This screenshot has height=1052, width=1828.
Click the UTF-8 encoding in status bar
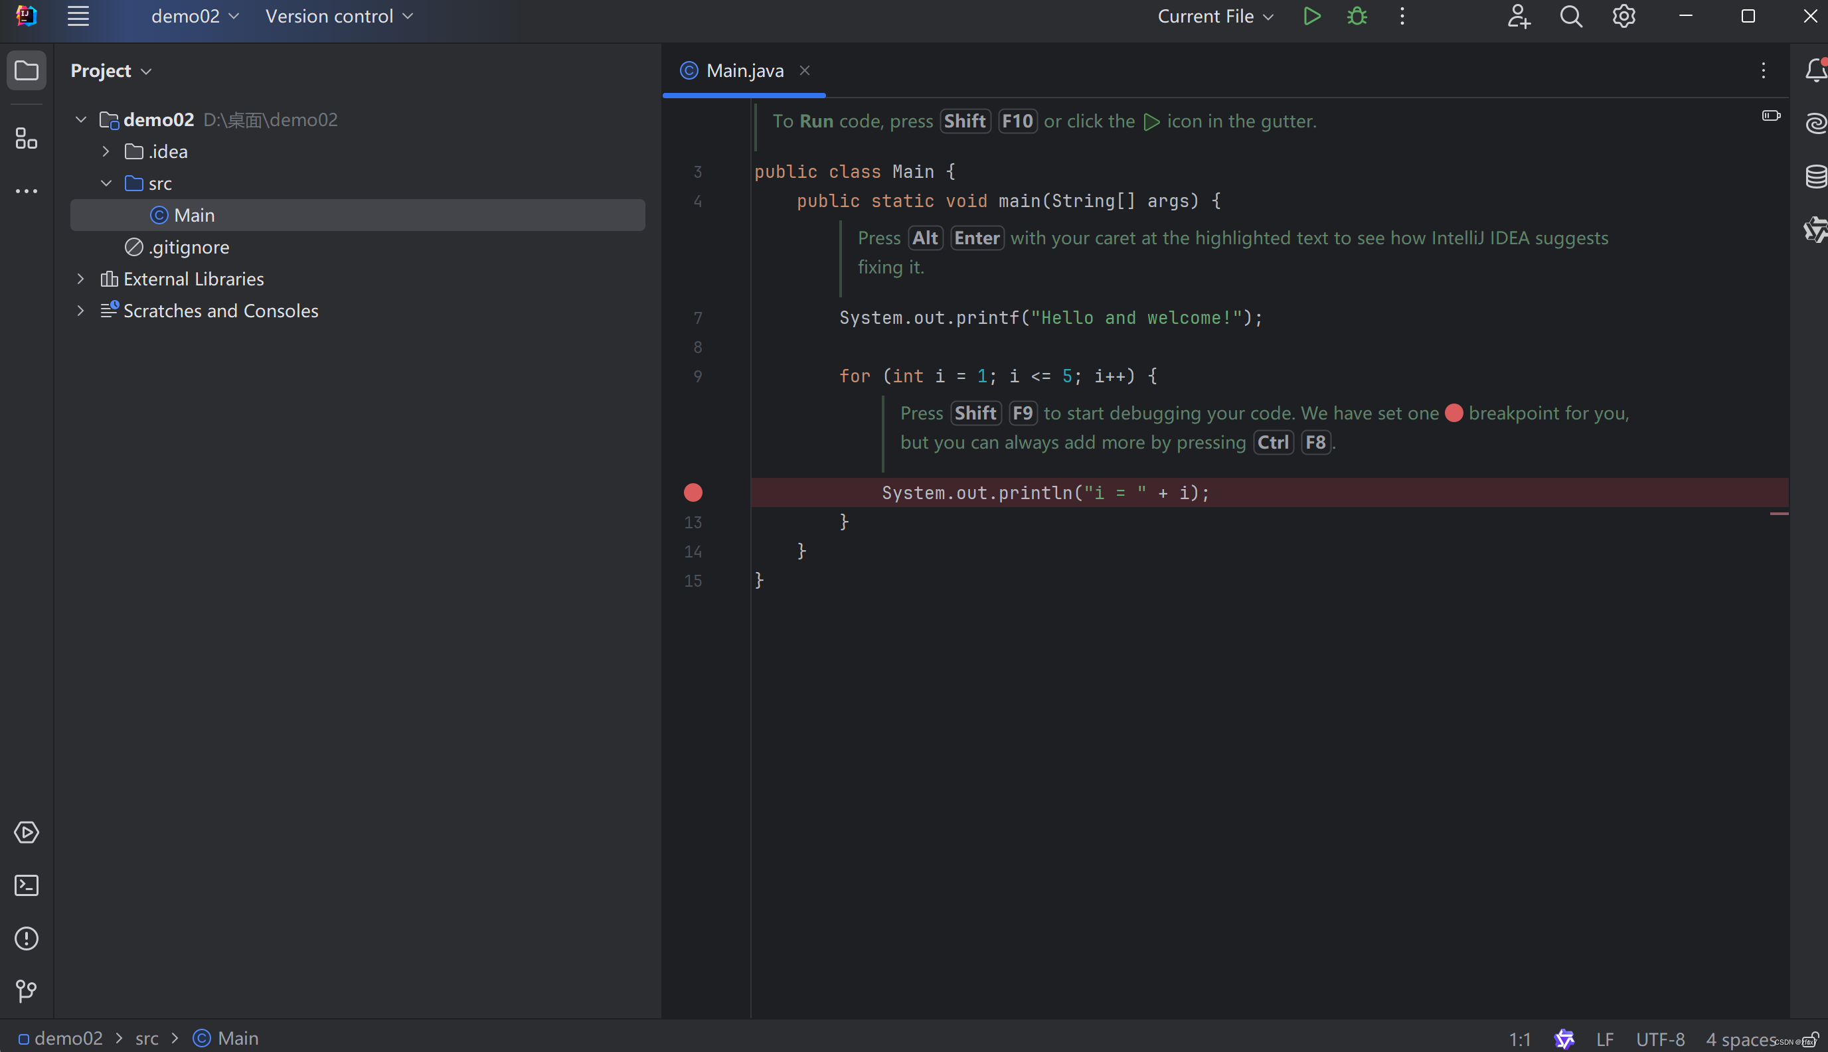[x=1659, y=1038]
